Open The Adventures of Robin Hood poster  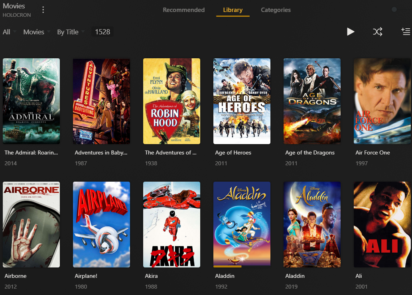172,101
